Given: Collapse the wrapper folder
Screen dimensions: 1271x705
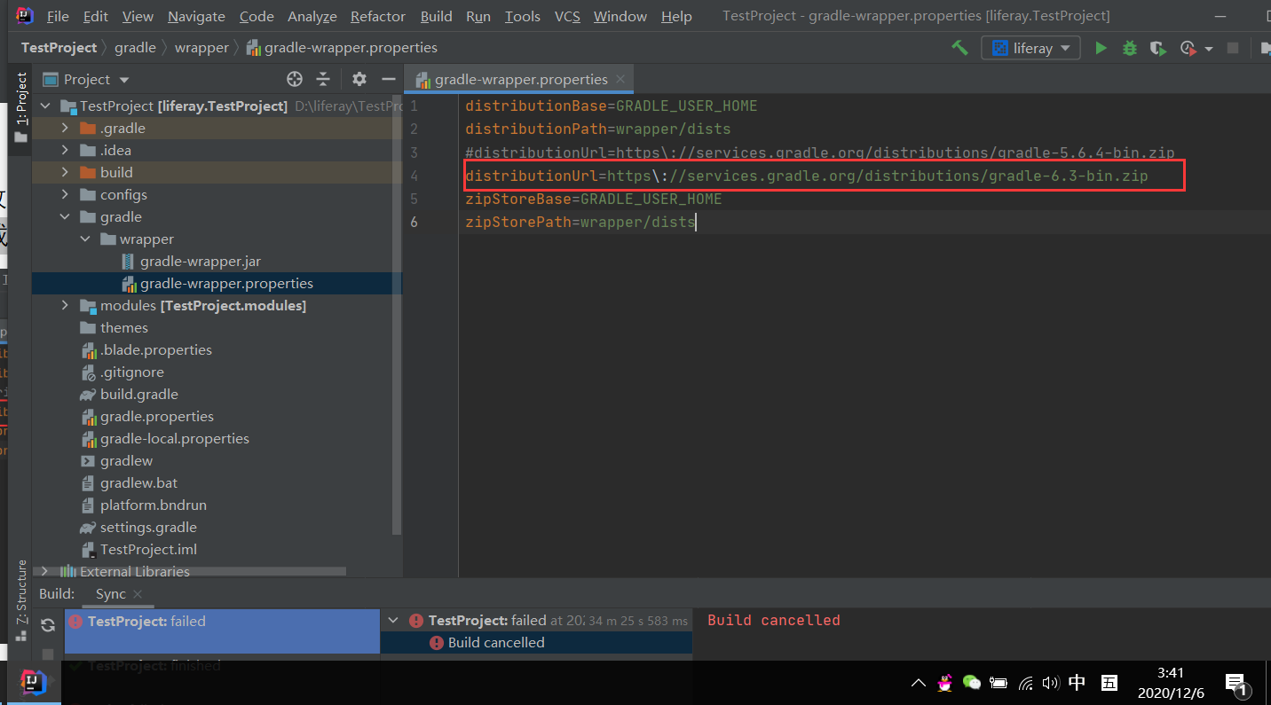Looking at the screenshot, I should 84,239.
